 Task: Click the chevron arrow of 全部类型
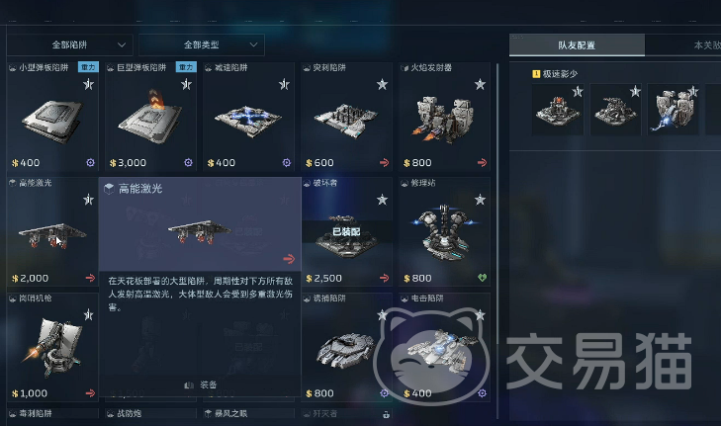click(253, 45)
